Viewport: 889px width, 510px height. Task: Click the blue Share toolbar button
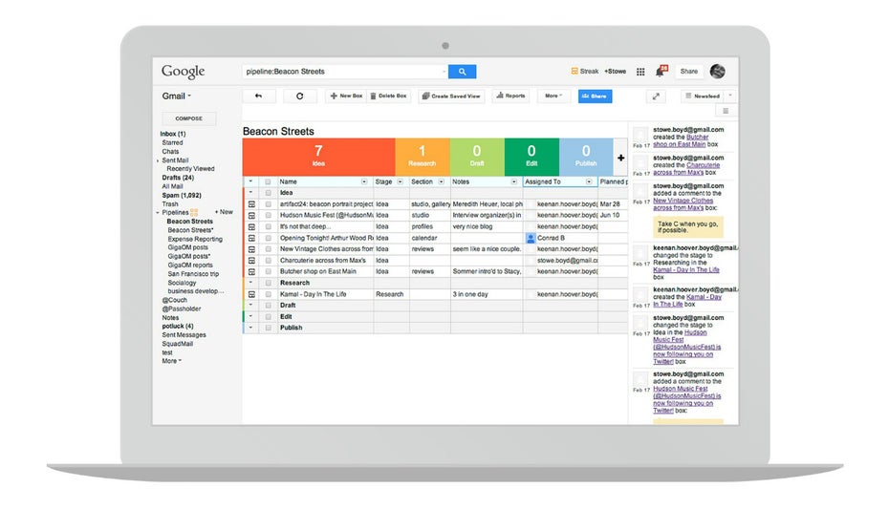595,96
